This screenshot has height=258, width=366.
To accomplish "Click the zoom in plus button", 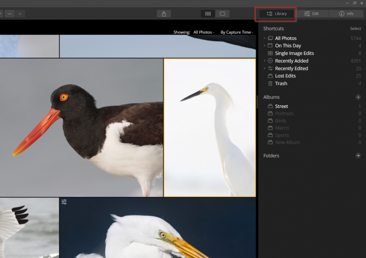I will point(20,14).
